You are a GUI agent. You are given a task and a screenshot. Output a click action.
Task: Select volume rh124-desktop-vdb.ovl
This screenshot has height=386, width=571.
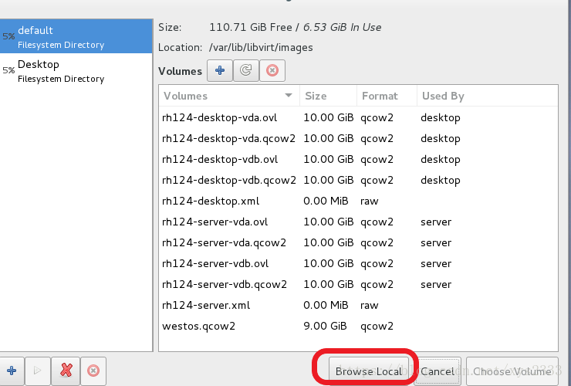(358, 159)
